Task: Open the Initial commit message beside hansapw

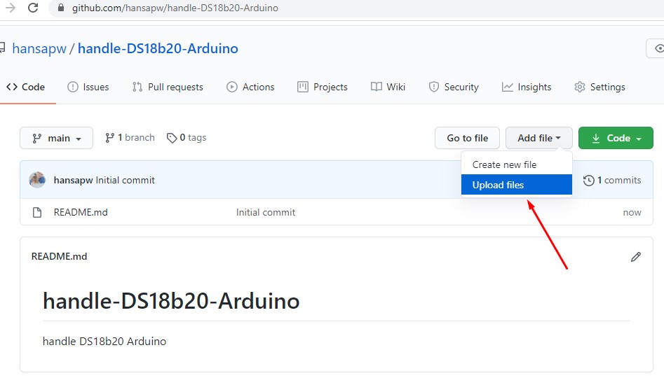Action: click(126, 181)
